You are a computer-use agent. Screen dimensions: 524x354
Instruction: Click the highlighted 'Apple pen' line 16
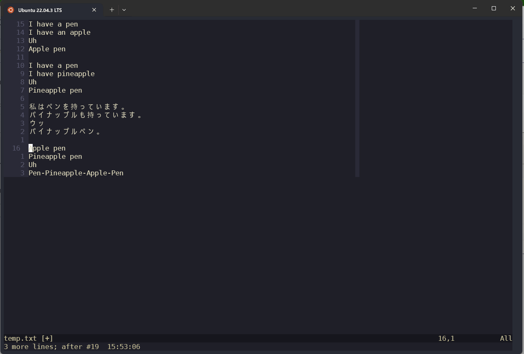click(47, 148)
